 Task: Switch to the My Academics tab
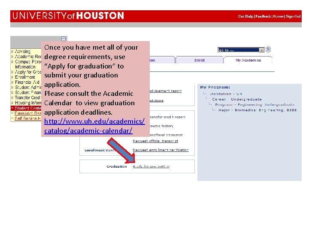click(x=248, y=60)
